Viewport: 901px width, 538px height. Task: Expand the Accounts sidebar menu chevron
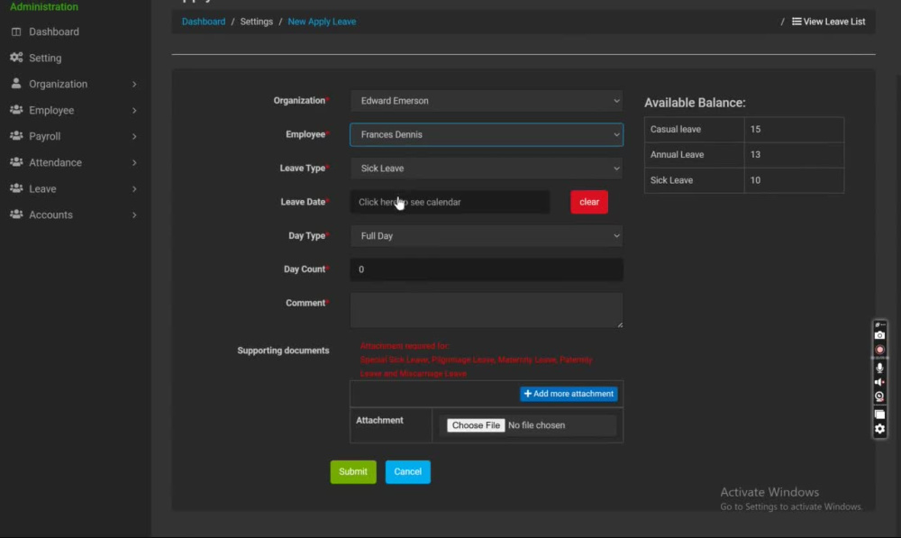click(134, 215)
